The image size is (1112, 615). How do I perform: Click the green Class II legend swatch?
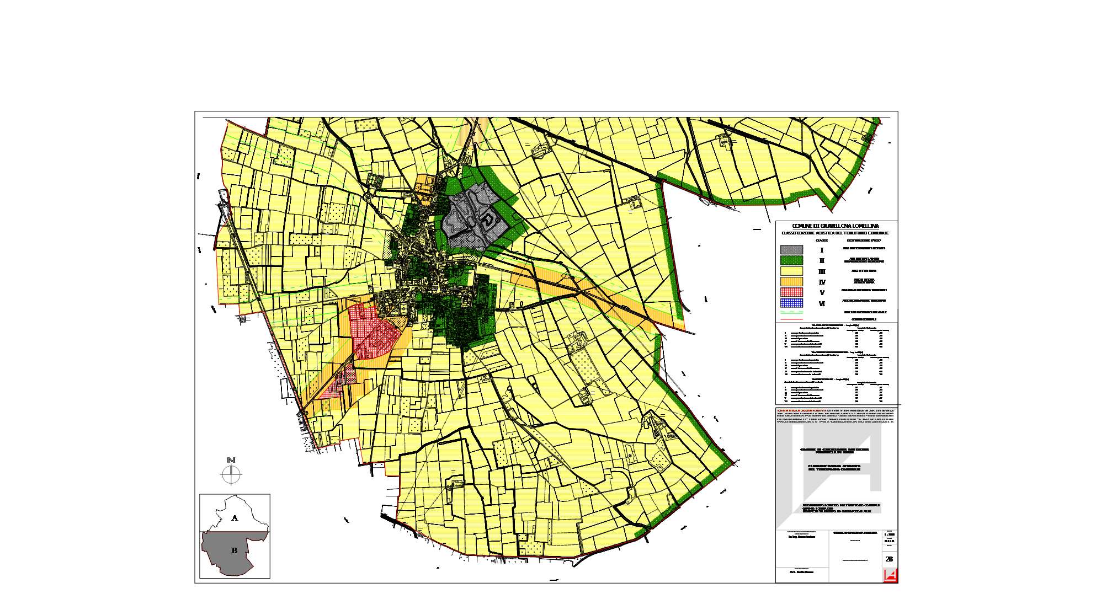791,260
